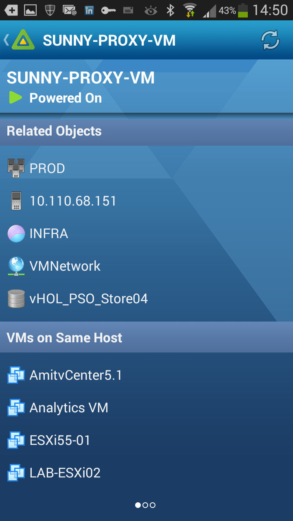Screen dimensions: 293x521
Task: Tap the Wi-Fi icon in status bar
Action: 190,10
